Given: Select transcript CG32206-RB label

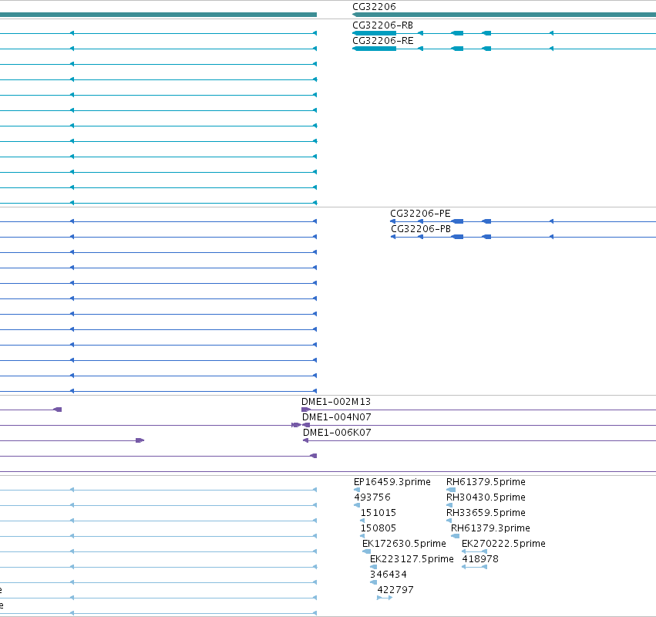Looking at the screenshot, I should (x=383, y=25).
